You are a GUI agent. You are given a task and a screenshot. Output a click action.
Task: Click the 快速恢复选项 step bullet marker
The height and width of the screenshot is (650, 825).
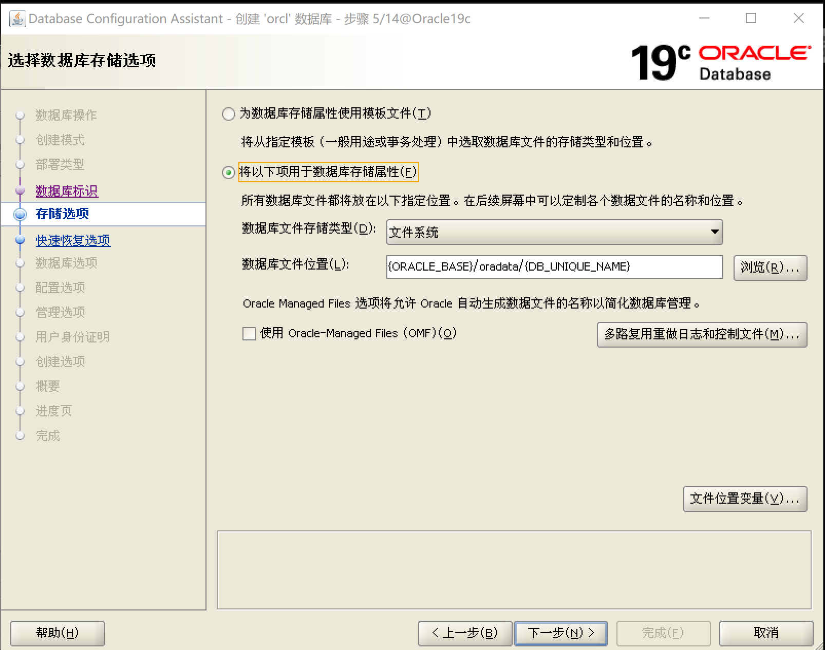tap(20, 240)
